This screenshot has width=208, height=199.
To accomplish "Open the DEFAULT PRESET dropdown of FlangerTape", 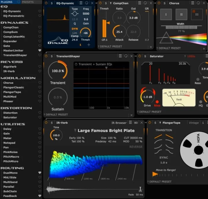I will point(159,182).
